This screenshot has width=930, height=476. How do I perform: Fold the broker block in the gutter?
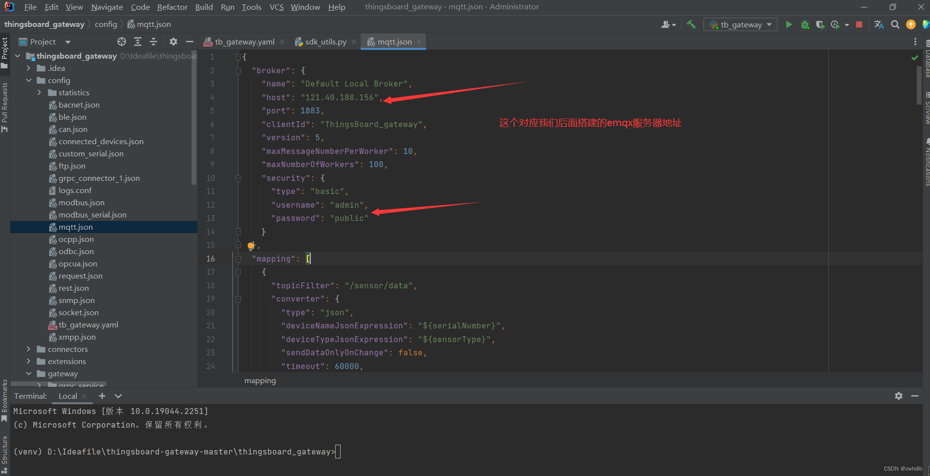tap(238, 70)
